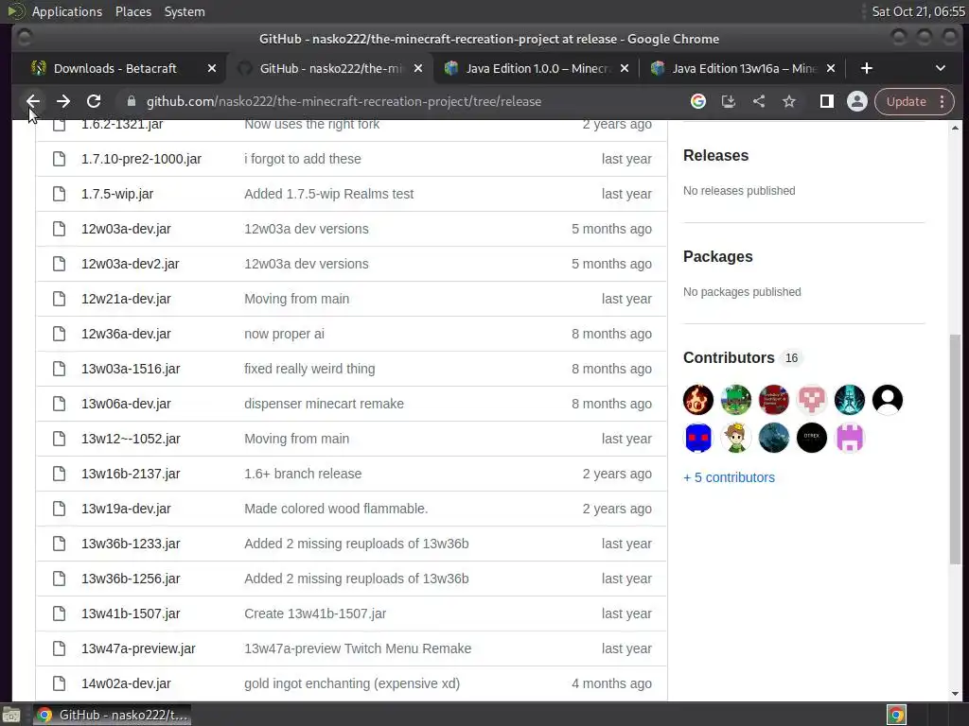
Task: Open the flame avatar contributor
Action: [698, 400]
